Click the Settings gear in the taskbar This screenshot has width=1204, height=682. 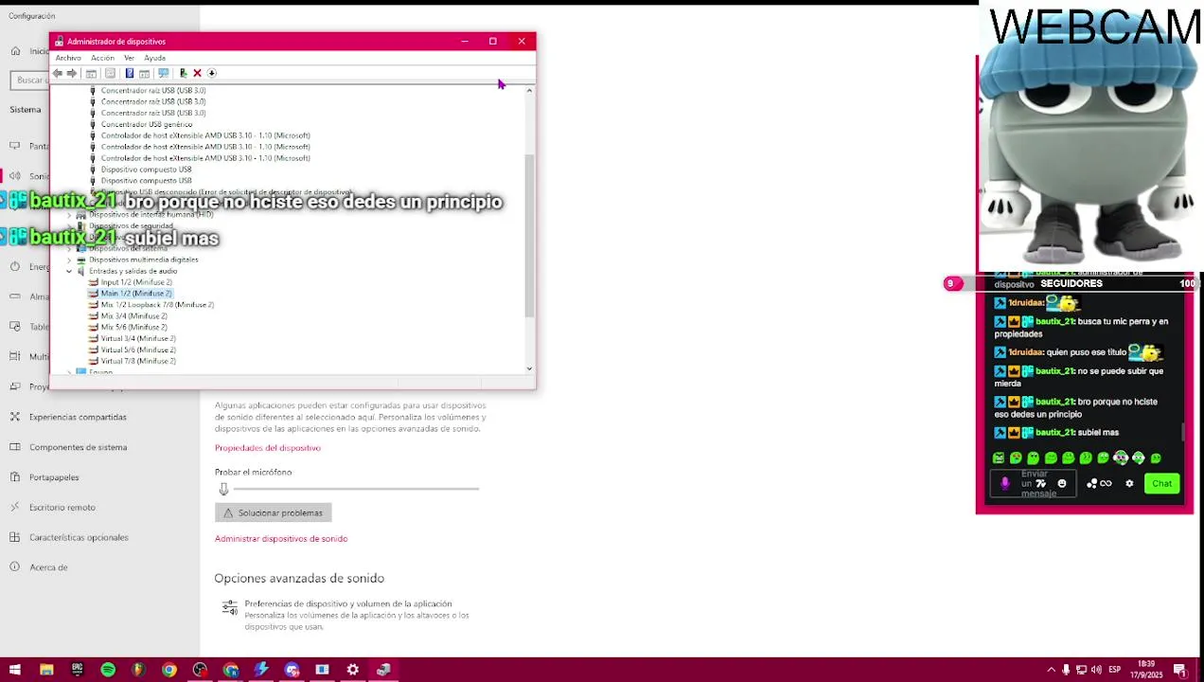tap(353, 670)
